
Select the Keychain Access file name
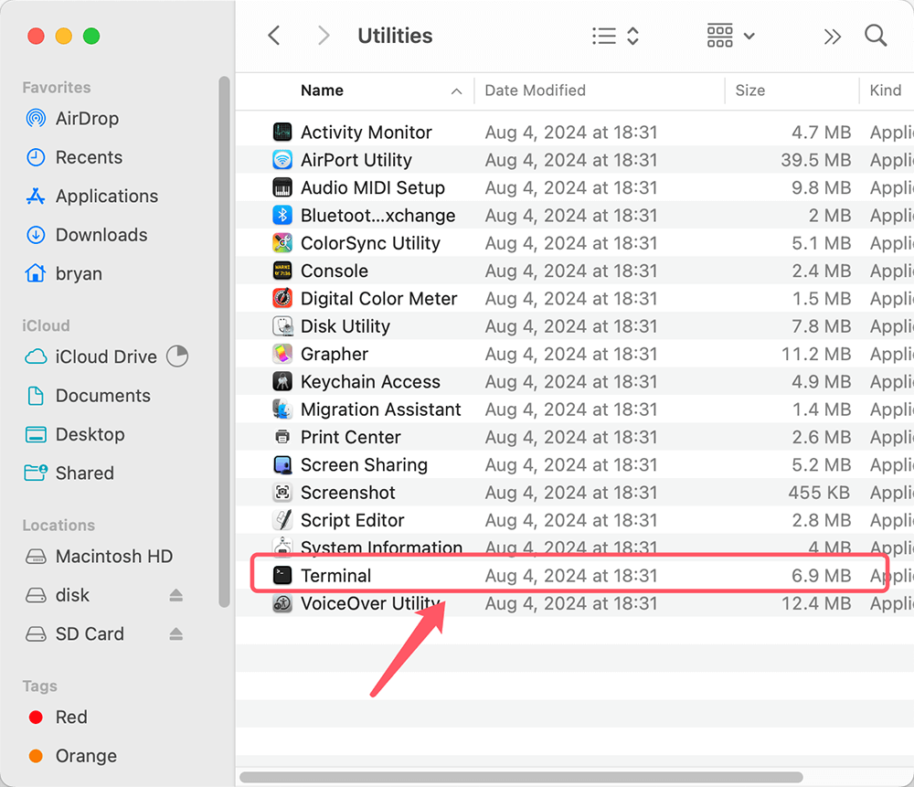[370, 381]
